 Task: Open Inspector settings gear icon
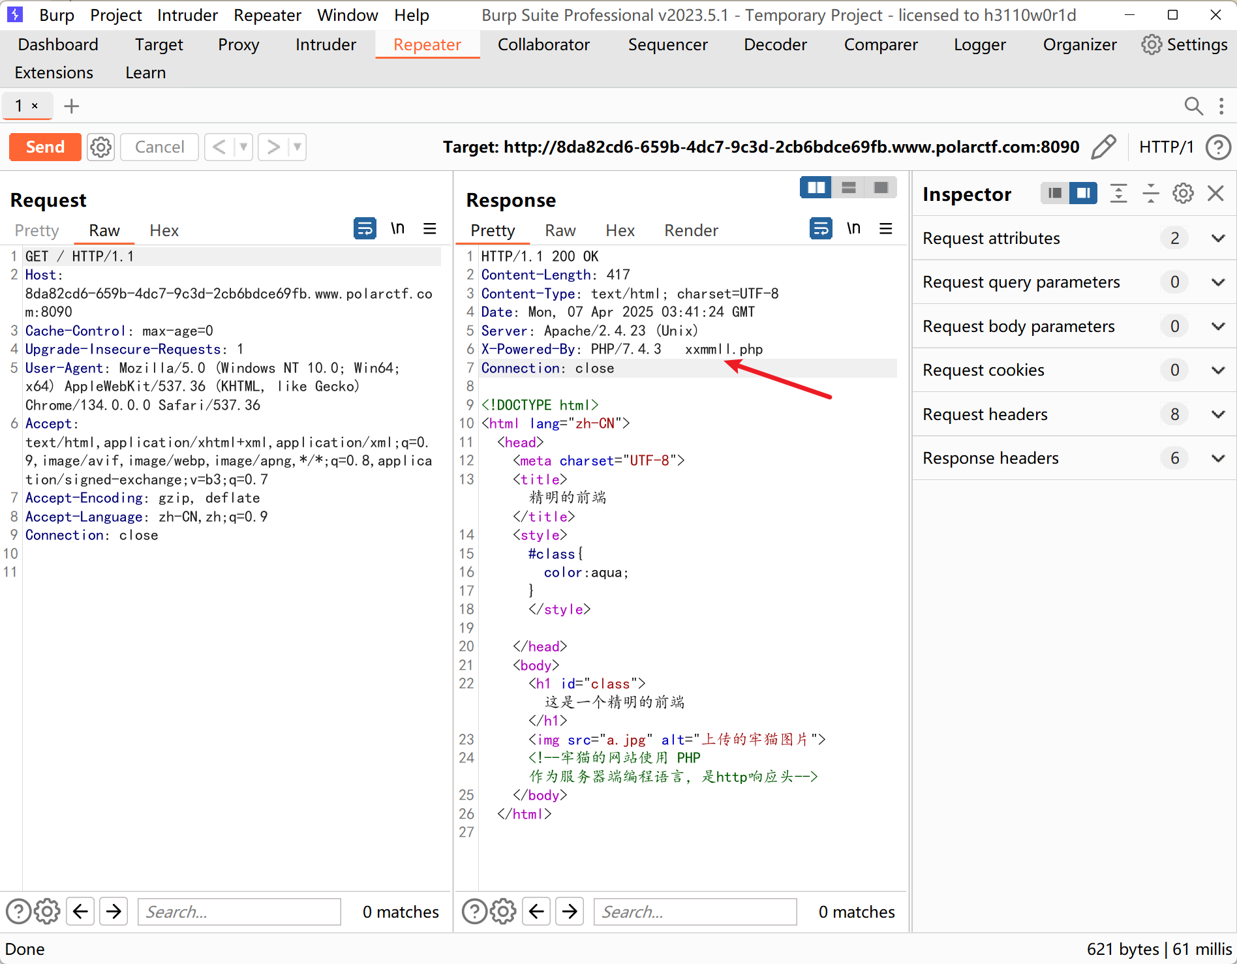coord(1183,194)
